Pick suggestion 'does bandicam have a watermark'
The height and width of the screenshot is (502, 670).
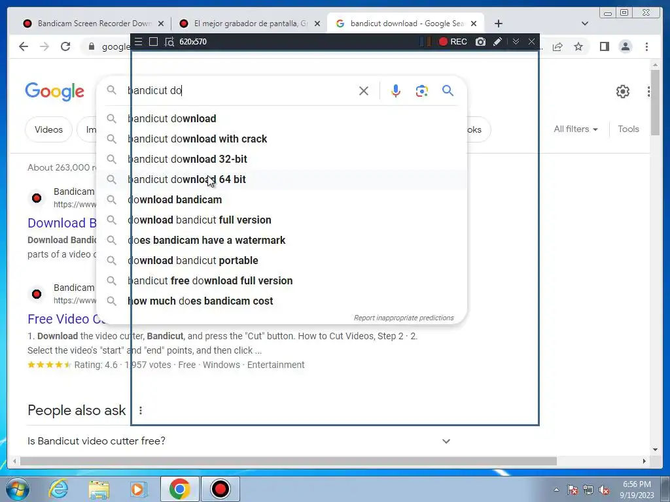(x=282, y=241)
